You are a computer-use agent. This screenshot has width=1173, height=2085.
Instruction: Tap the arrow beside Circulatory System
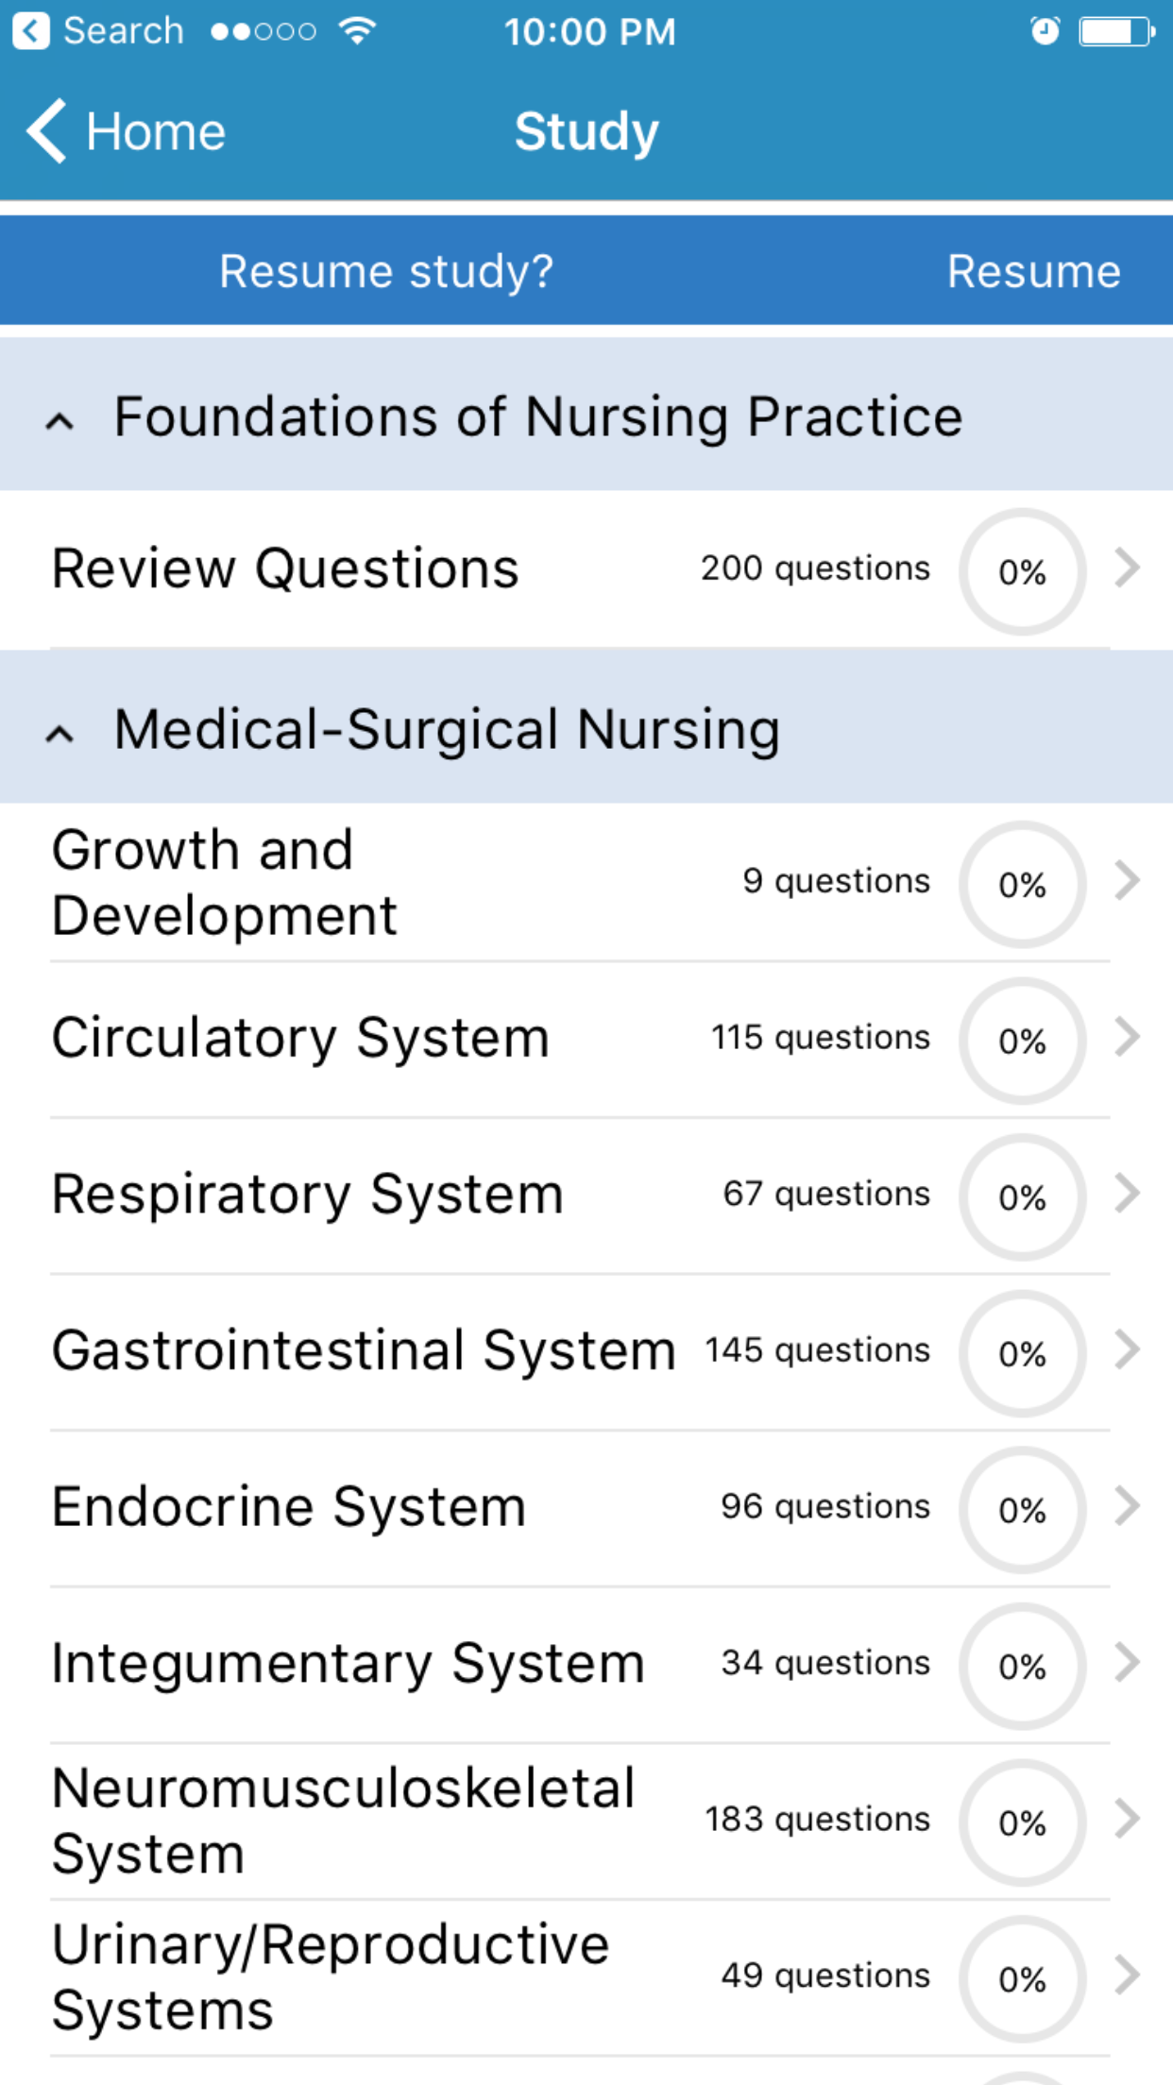point(1127,1038)
